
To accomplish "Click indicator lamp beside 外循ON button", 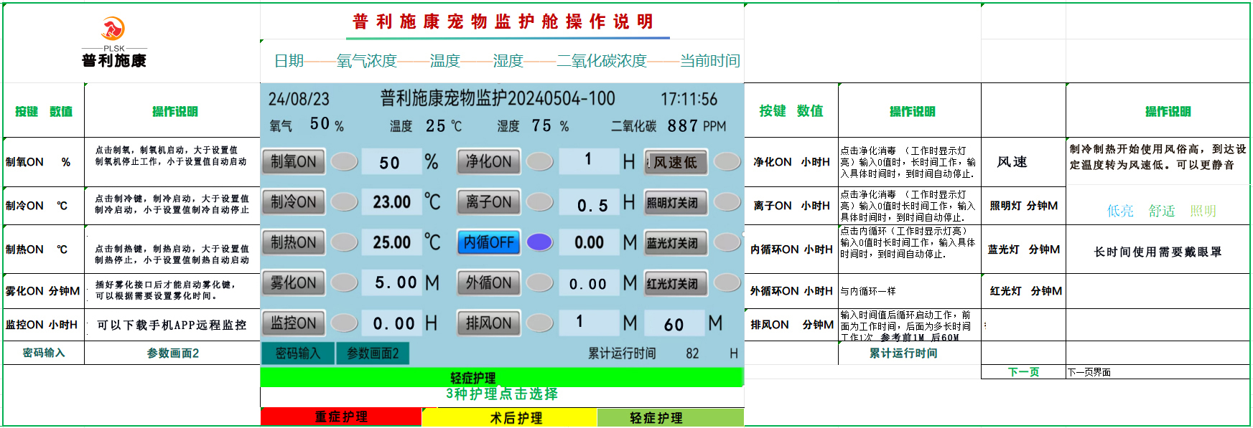I will 539,282.
